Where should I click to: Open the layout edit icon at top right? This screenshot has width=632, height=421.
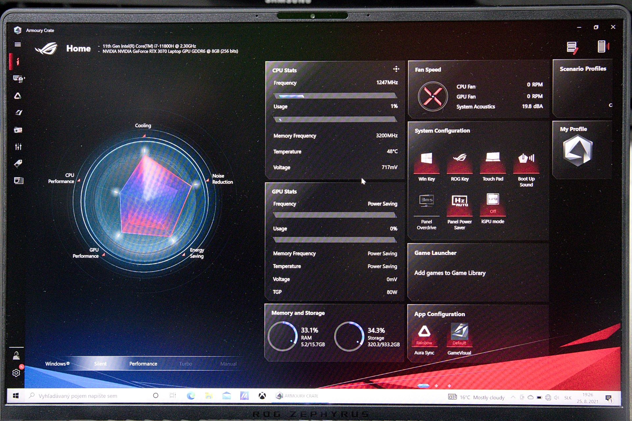(x=572, y=48)
